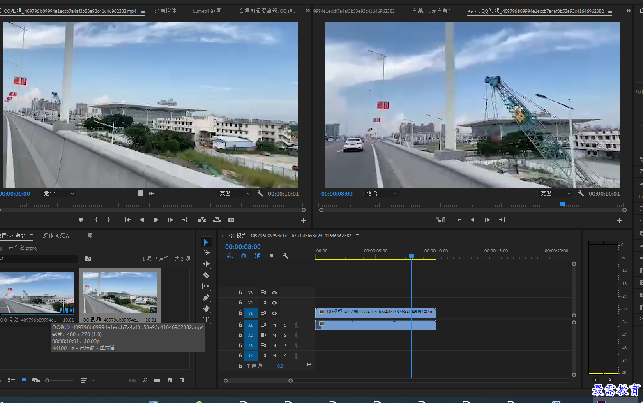Screen dimensions: 643x403
Task: Solo audio track A2
Action: (285, 335)
